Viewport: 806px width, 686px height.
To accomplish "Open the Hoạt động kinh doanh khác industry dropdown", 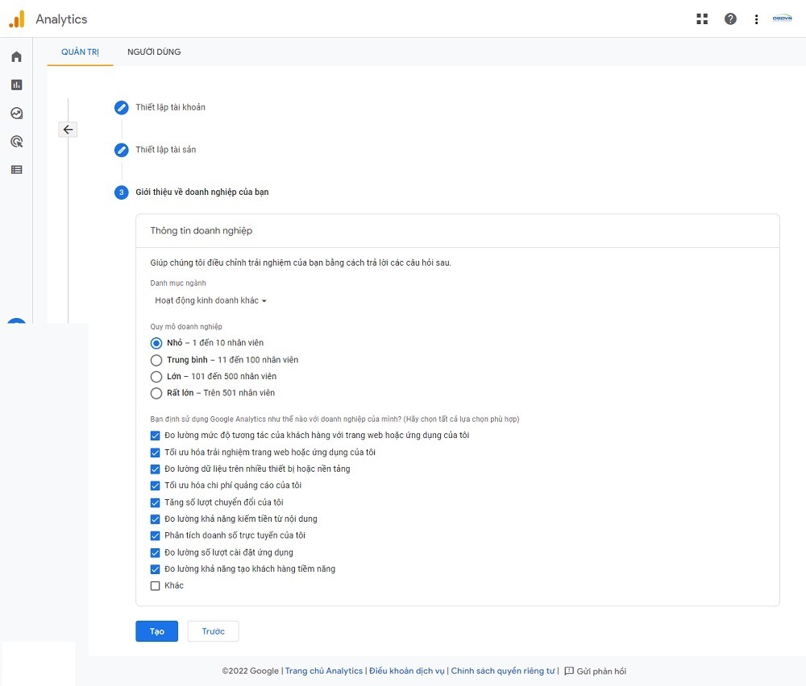I will tap(210, 300).
